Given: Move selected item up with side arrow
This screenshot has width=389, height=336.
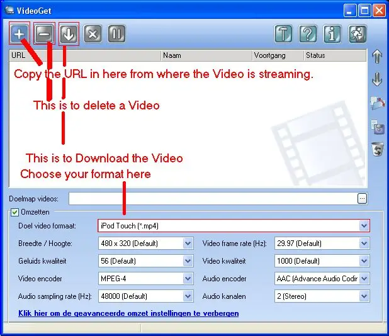Looking at the screenshot, I should click(x=377, y=56).
